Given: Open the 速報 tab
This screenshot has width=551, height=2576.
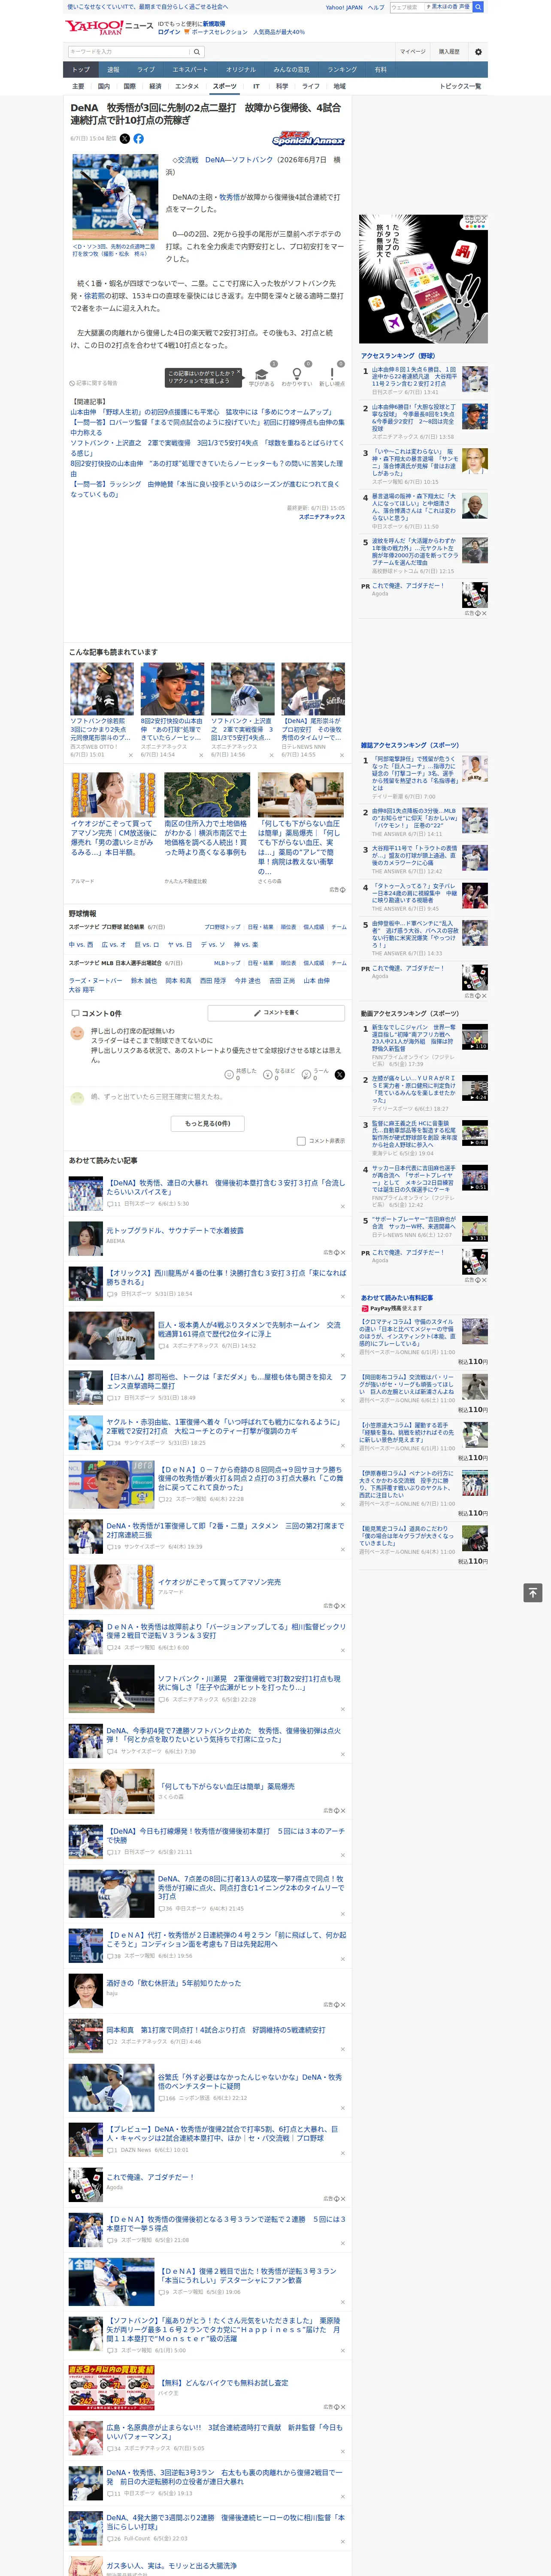Looking at the screenshot, I should point(113,70).
